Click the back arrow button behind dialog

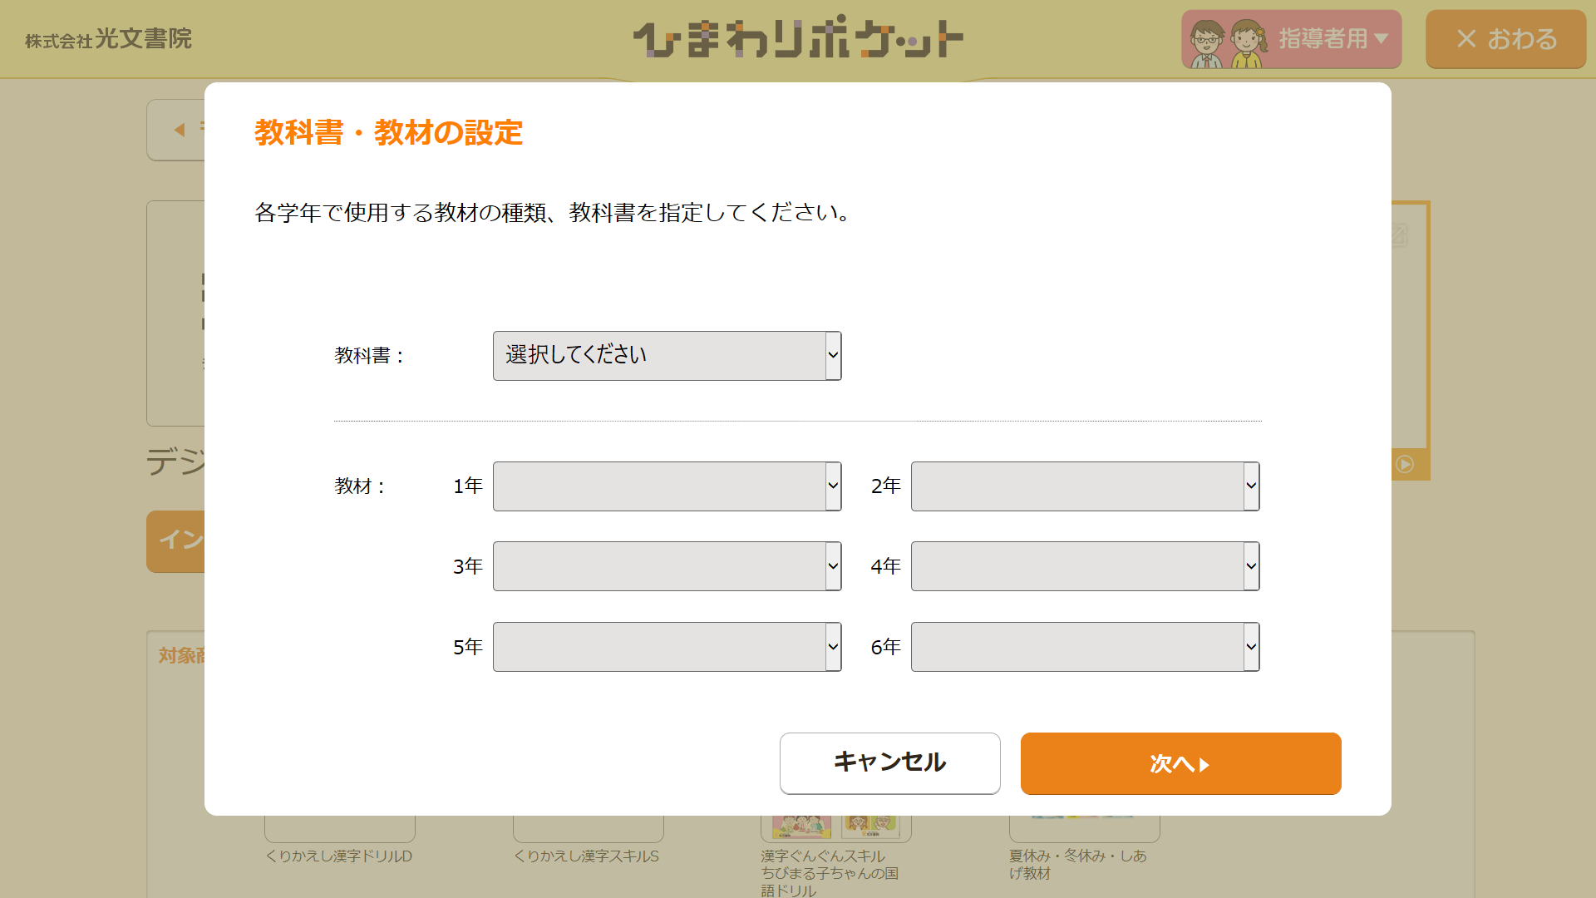click(x=176, y=130)
